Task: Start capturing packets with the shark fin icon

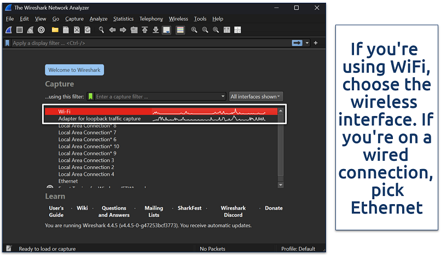Action: (8, 30)
